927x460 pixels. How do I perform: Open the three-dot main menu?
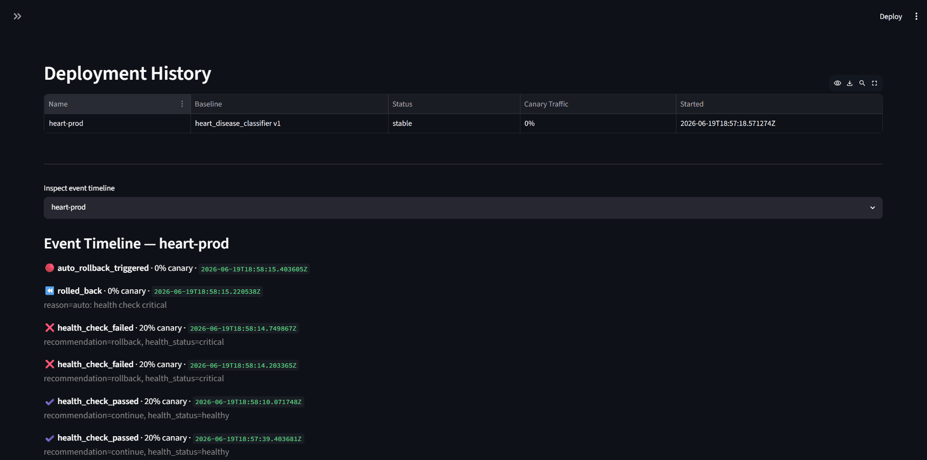tap(916, 17)
